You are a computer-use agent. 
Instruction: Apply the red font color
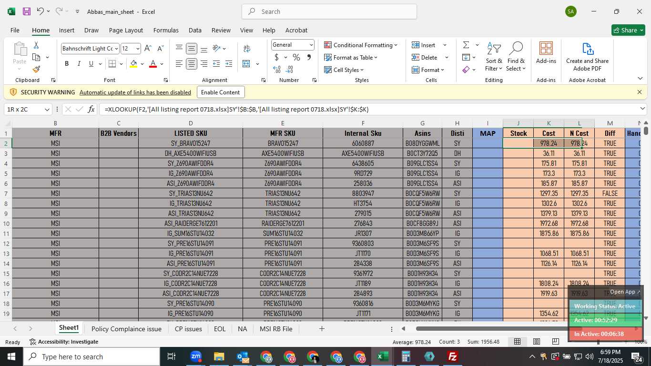click(153, 64)
